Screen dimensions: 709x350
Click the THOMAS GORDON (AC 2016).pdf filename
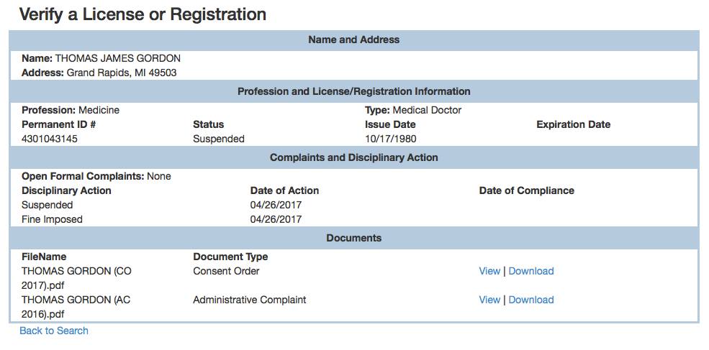tap(76, 307)
